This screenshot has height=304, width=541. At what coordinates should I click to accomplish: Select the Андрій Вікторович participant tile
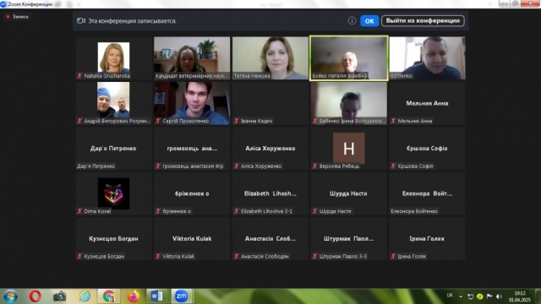113,103
